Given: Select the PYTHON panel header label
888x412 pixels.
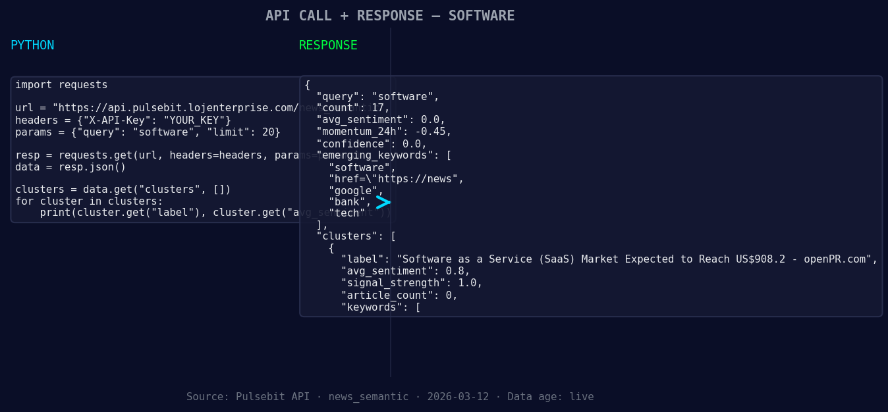Looking at the screenshot, I should 32,45.
